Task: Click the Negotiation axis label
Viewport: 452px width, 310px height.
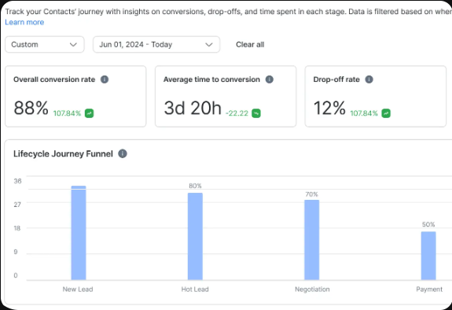Action: 312,290
